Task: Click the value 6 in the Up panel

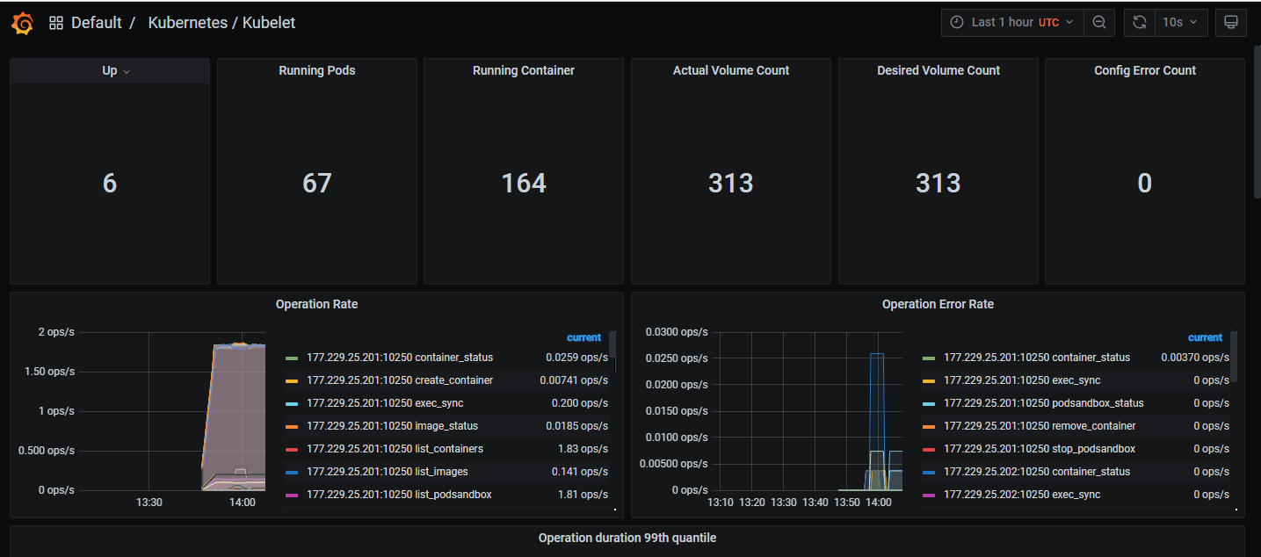Action: point(110,183)
